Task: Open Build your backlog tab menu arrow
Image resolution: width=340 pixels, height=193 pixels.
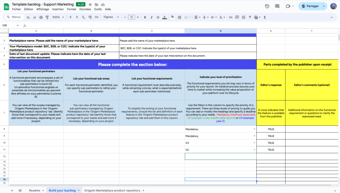Action: click(x=79, y=190)
